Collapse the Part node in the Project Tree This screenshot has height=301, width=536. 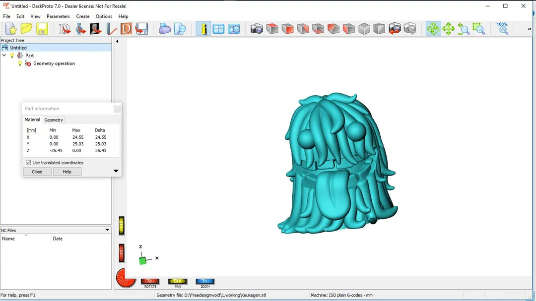(x=4, y=56)
